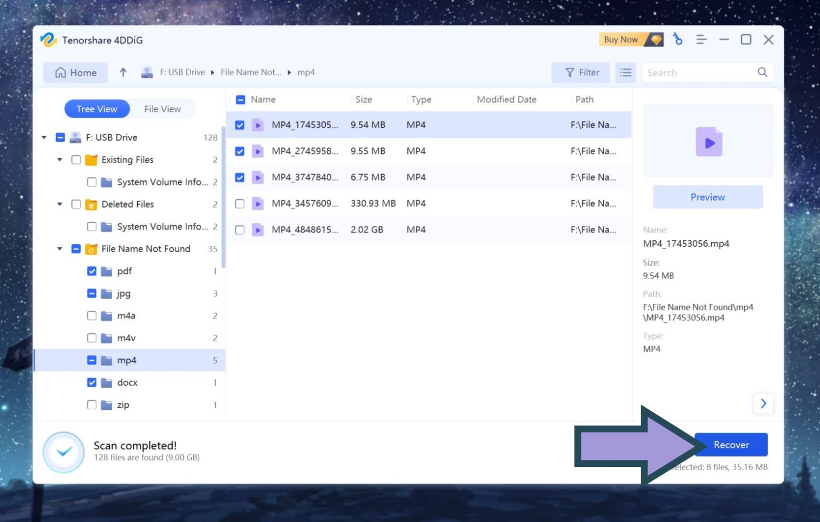
Task: Collapse the File Name Not Found node
Action: (x=59, y=248)
